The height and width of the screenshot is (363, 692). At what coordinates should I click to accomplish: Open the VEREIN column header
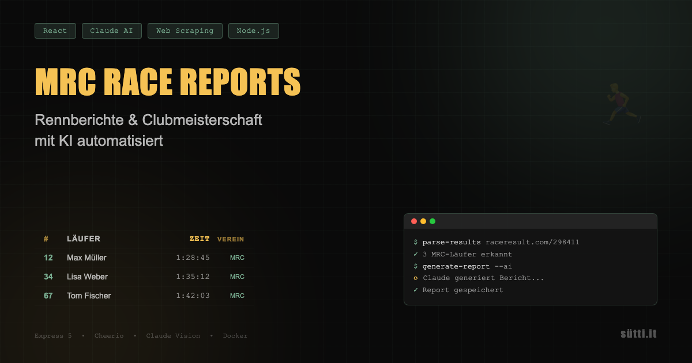pyautogui.click(x=231, y=239)
